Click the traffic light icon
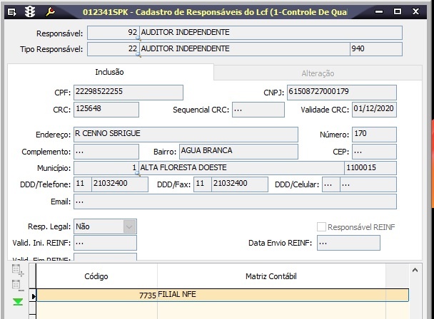 (x=30, y=12)
